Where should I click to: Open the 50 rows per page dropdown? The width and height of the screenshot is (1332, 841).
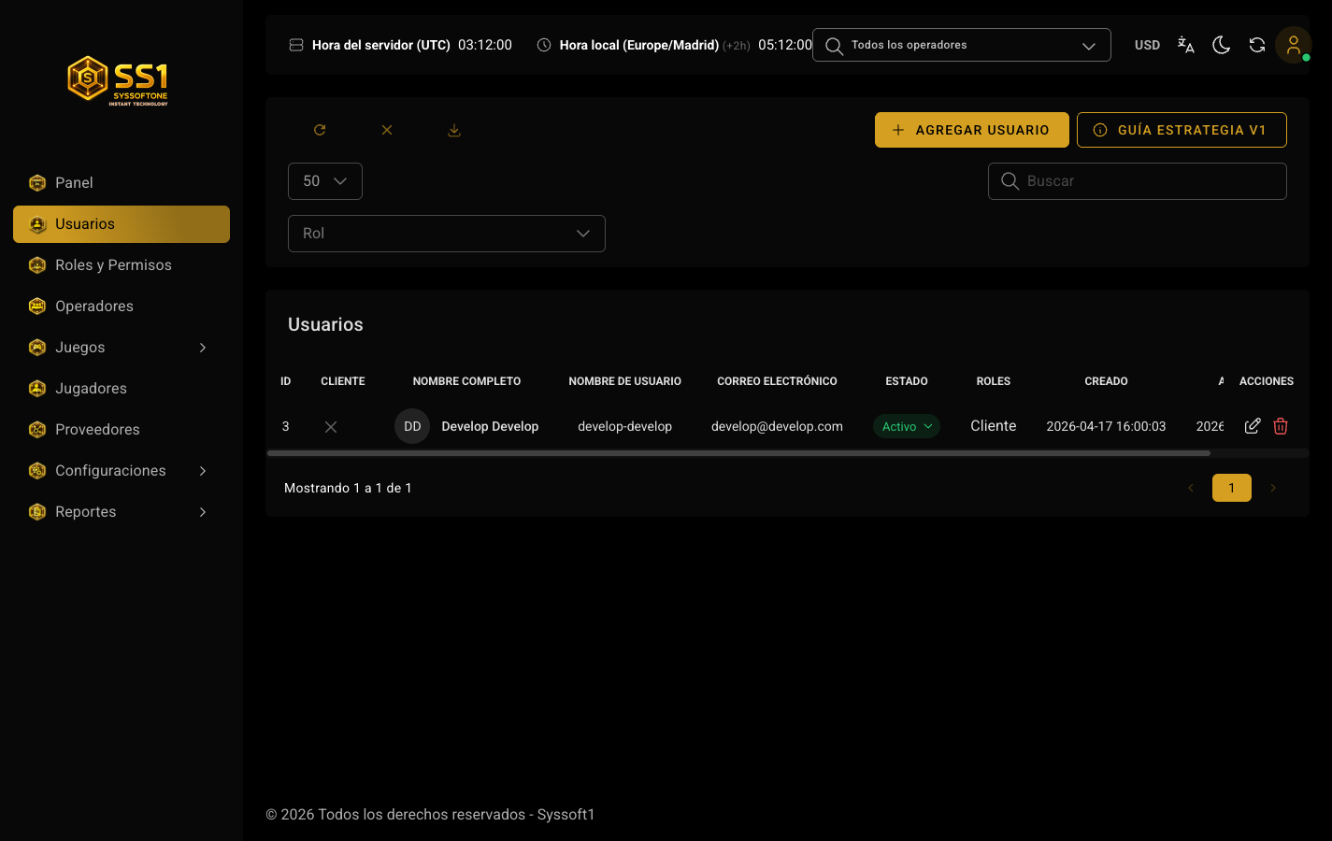(x=325, y=181)
